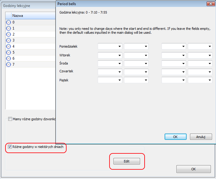Open Środa third dropdown

click(174, 63)
